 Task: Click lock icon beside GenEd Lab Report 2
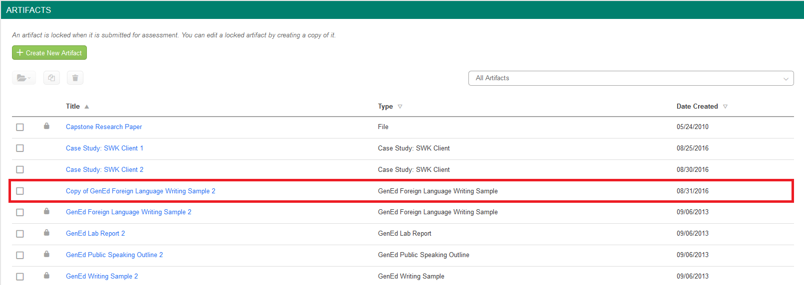tap(46, 233)
